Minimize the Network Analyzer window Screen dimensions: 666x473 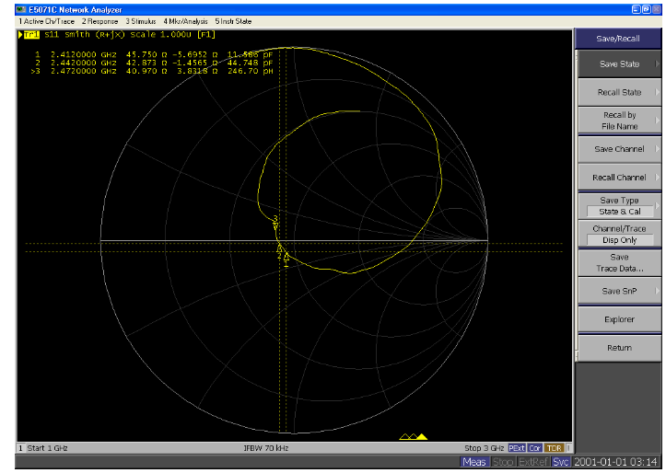(637, 9)
